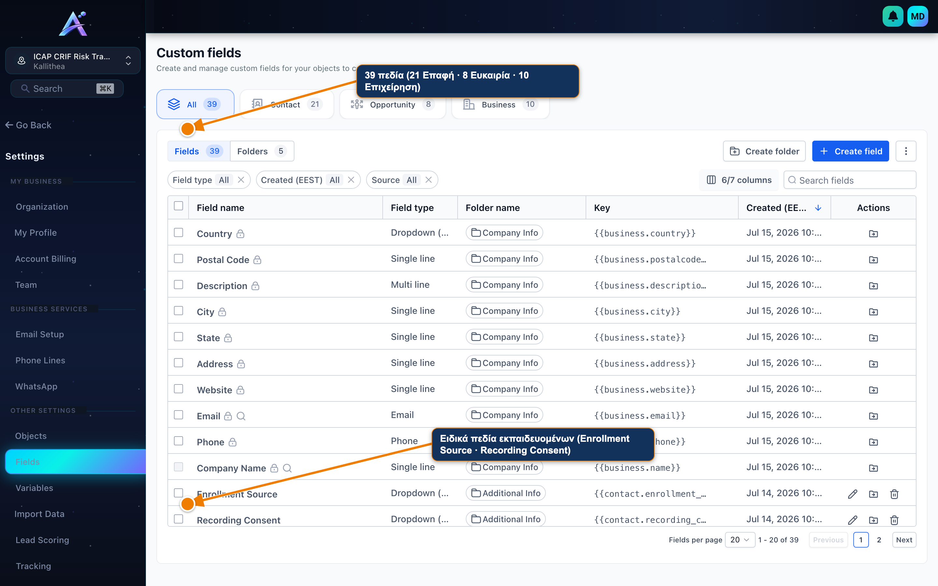Click the app logo in the sidebar

pos(74,23)
